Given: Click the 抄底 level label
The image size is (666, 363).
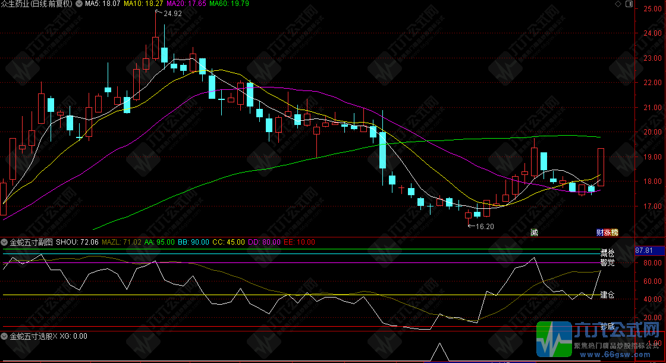Looking at the screenshot, I should [x=607, y=326].
